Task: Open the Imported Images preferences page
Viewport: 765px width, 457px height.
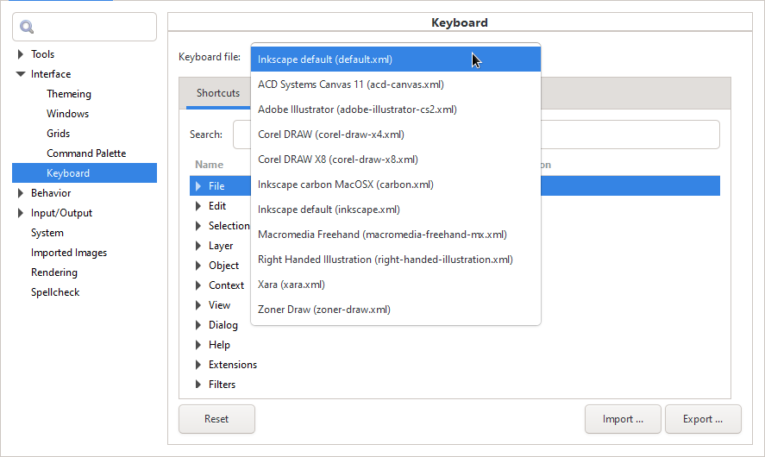Action: click(x=69, y=253)
